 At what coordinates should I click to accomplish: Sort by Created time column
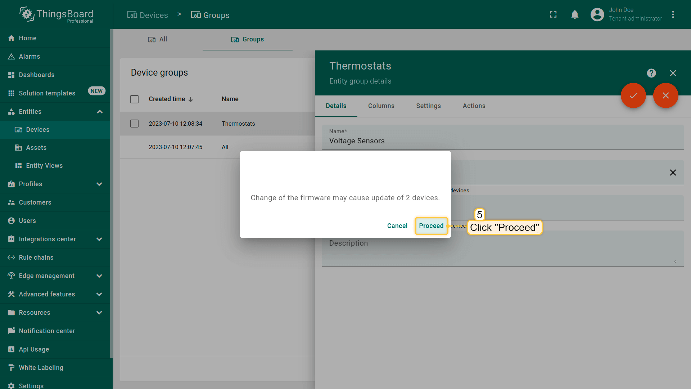pos(167,99)
